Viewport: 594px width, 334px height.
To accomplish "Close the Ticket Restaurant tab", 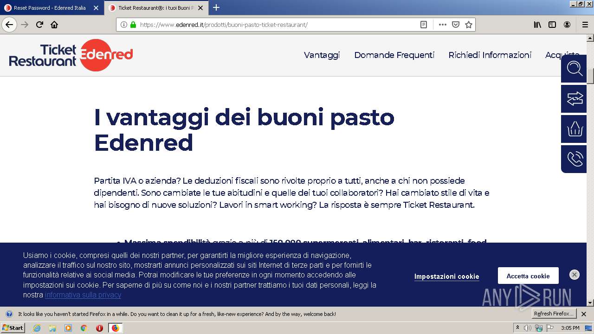I will point(200,8).
